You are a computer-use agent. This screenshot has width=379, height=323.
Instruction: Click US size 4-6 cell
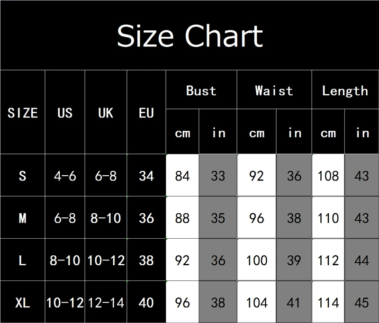point(65,176)
